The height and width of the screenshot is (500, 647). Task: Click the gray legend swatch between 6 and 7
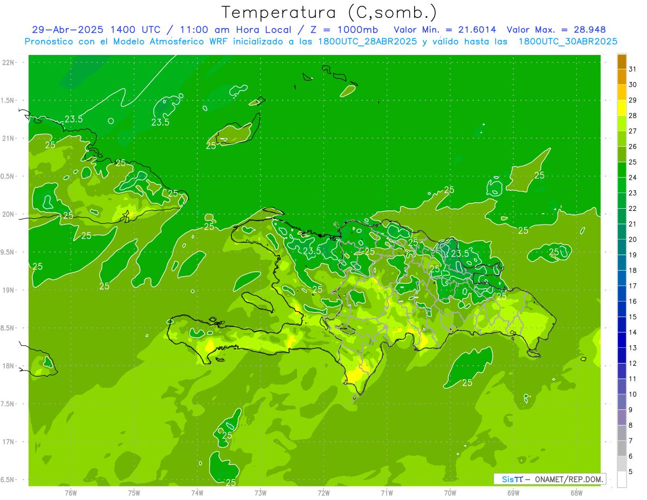pyautogui.click(x=622, y=448)
